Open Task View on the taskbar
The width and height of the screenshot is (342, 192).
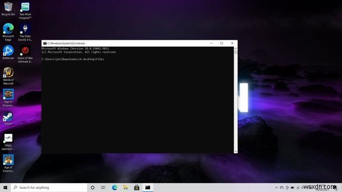point(103,187)
